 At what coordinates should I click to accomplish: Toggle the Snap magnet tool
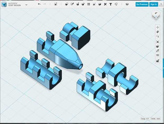coord(116,4)
